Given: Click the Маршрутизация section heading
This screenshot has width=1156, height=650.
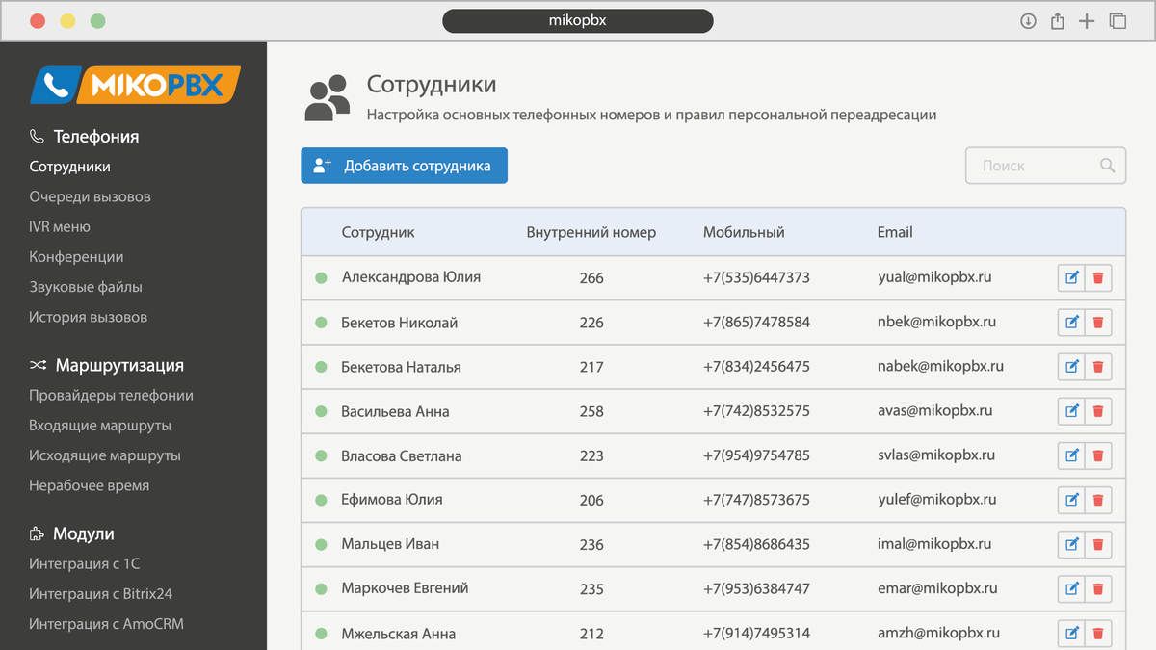Looking at the screenshot, I should point(119,366).
